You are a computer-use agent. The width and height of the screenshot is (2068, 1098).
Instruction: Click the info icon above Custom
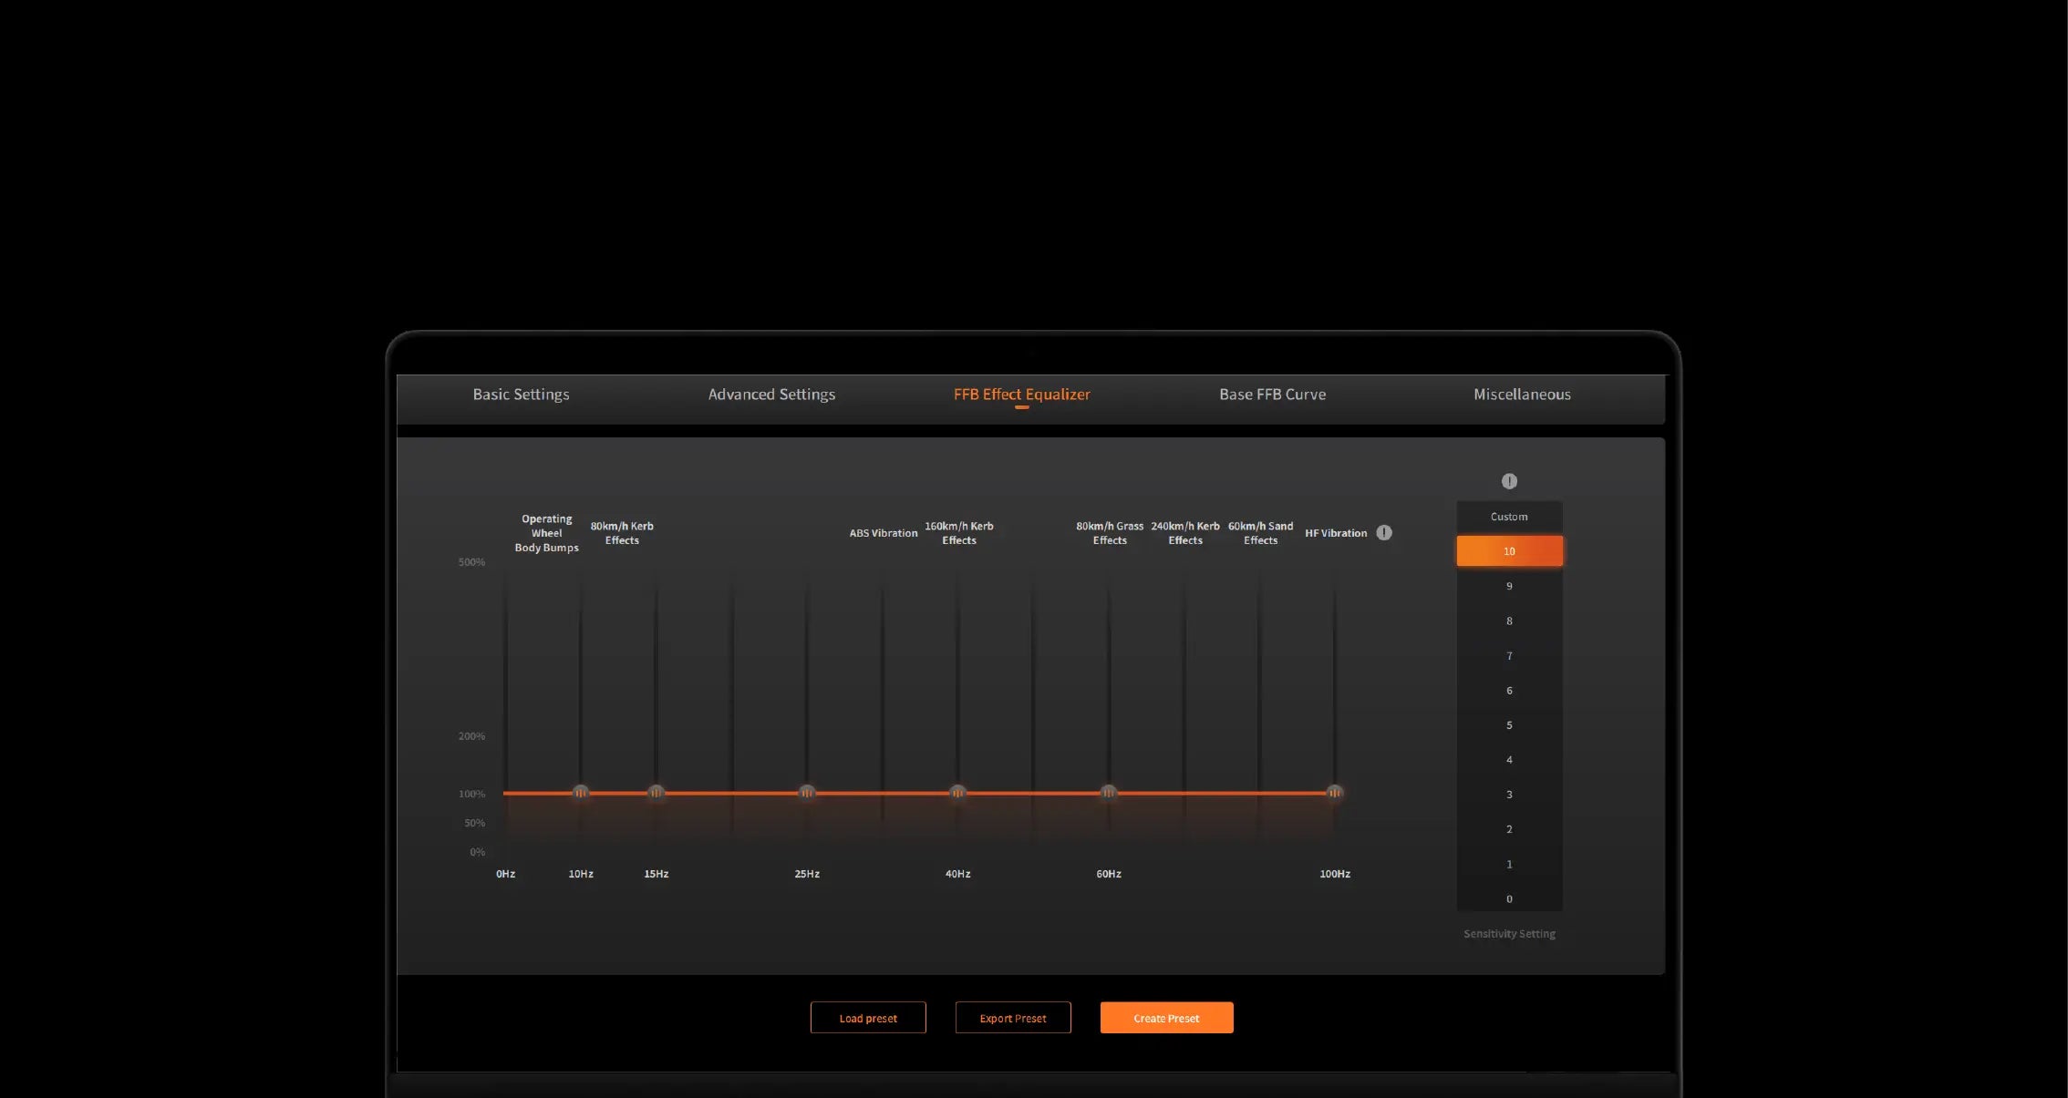pos(1509,481)
